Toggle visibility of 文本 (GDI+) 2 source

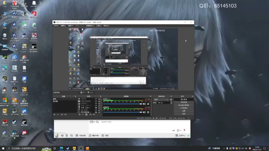[x=96, y=106]
